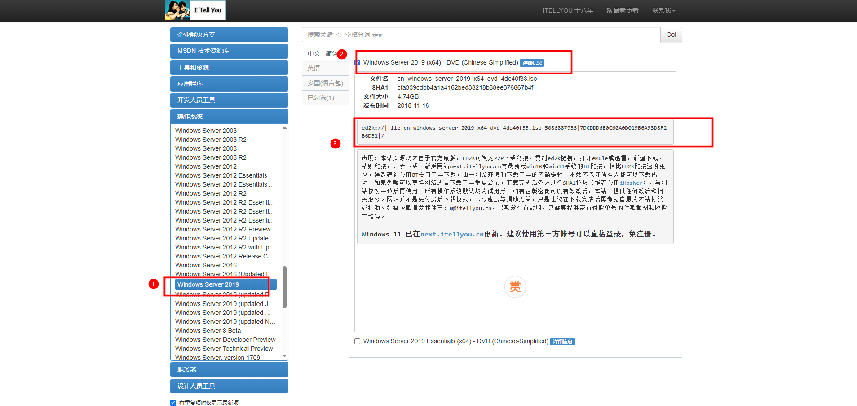Open the iHasher link
This screenshot has width=857, height=406.
tap(631, 183)
